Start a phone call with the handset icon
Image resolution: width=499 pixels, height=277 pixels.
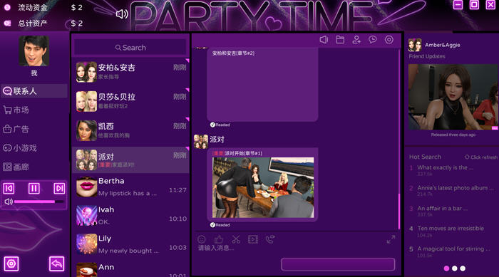coord(270,239)
